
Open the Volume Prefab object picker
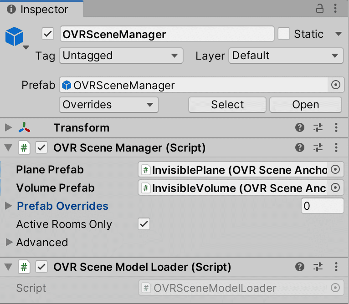tap(335, 188)
